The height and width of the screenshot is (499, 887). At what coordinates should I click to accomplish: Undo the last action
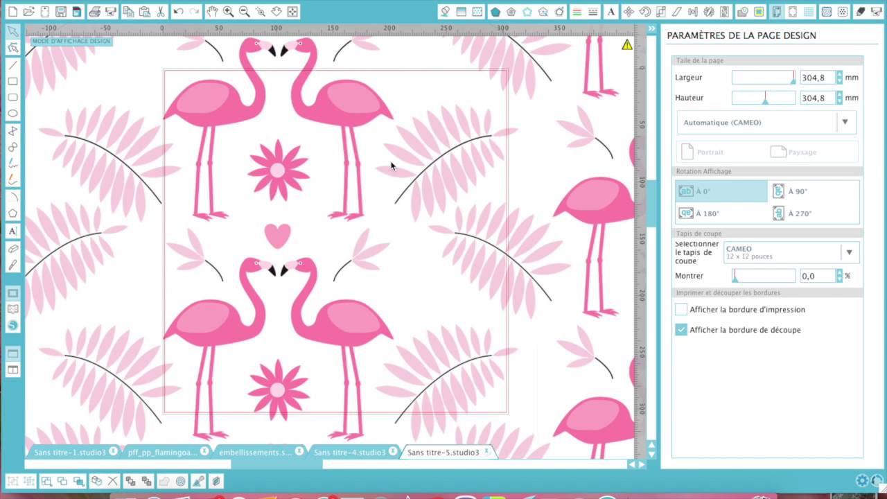click(x=178, y=12)
